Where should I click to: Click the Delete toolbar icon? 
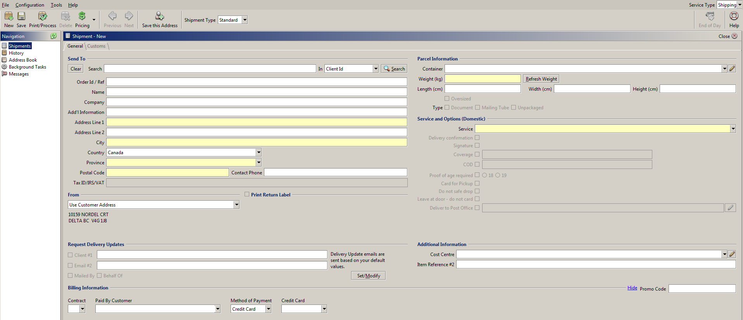click(66, 16)
